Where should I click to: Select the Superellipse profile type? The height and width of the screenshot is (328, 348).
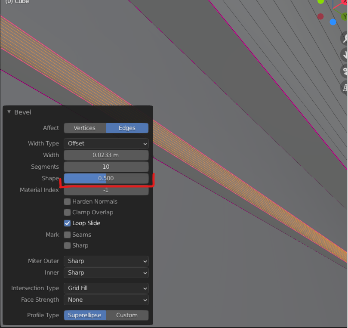pos(85,316)
